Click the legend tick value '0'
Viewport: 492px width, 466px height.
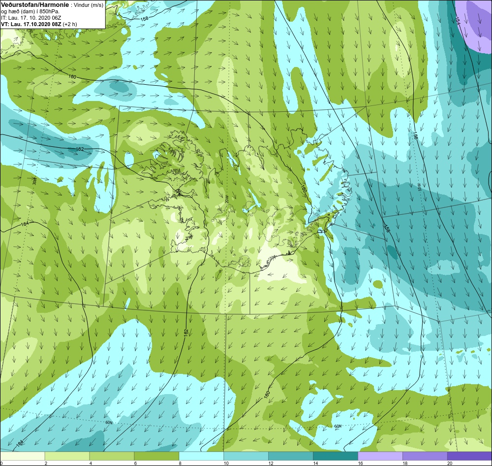1,463
